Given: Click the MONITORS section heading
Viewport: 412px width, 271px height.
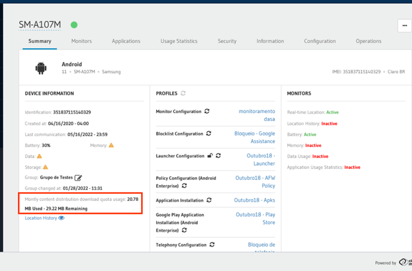Looking at the screenshot, I should point(299,93).
